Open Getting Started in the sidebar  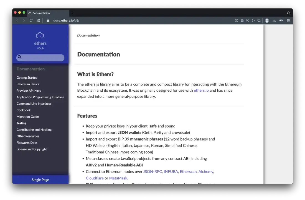pos(27,78)
